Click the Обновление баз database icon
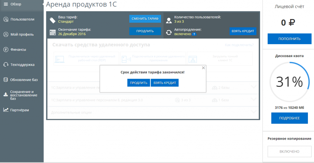This screenshot has height=163, width=314. [6, 80]
